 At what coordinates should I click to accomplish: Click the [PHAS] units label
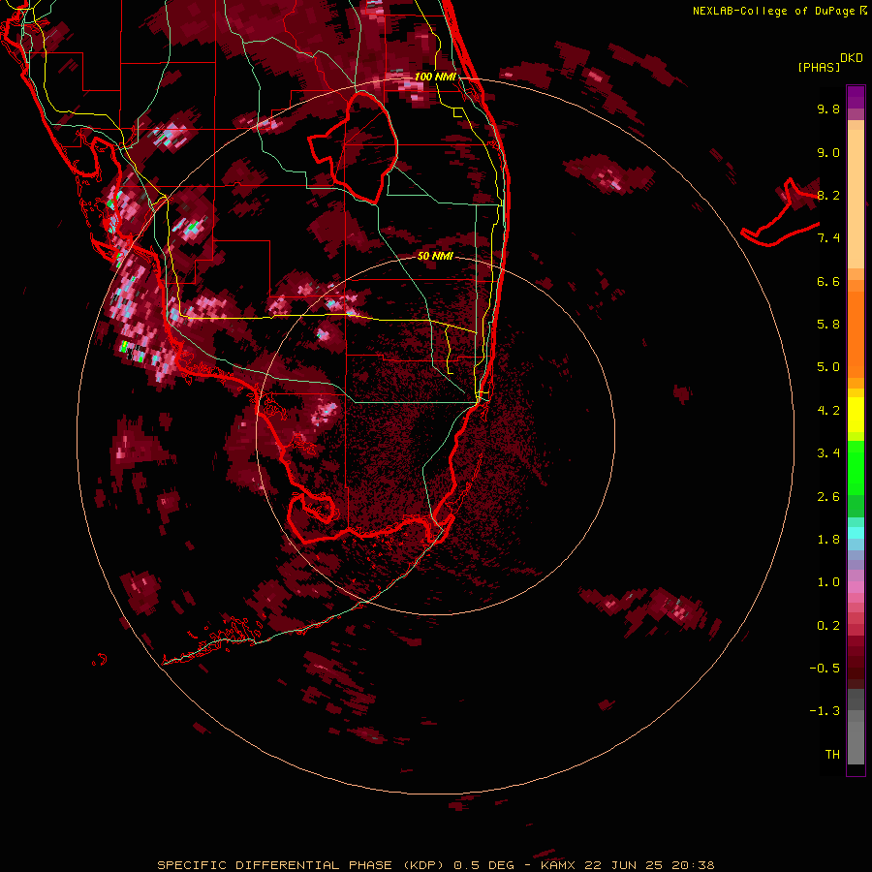pos(819,67)
